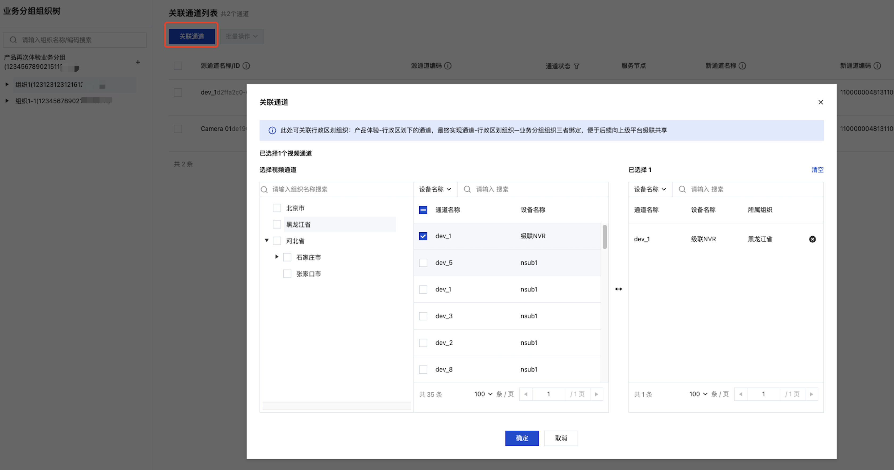894x470 pixels.
Task: Check the dev_2 channel checkbox
Action: tap(423, 343)
